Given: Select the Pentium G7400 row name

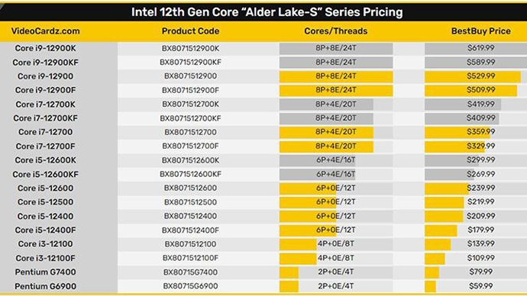Looking at the screenshot, I should click(45, 272).
